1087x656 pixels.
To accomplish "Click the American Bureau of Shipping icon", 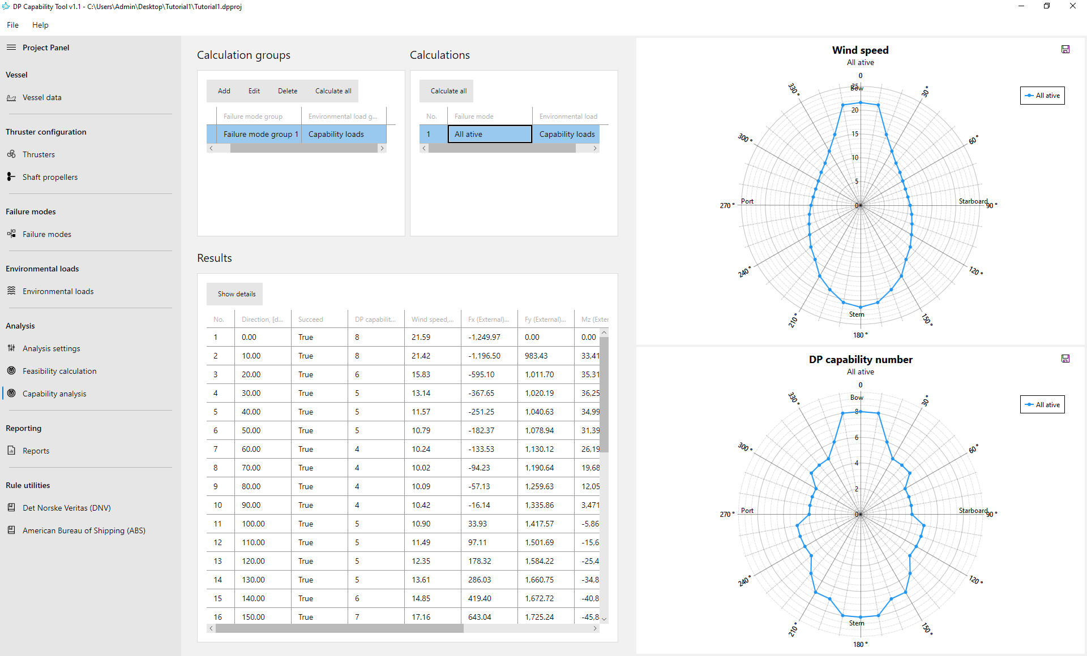I will coord(11,530).
